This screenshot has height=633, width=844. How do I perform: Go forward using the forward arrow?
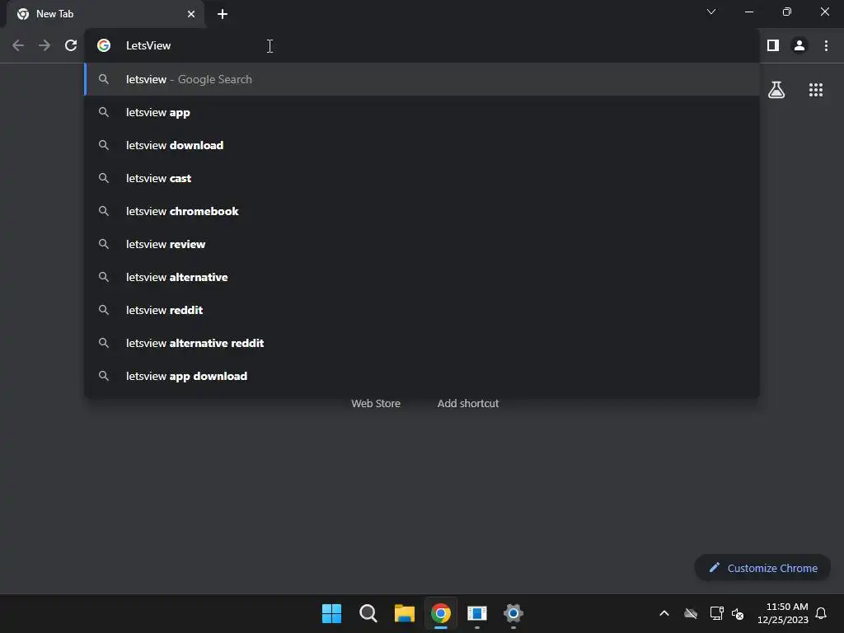45,46
